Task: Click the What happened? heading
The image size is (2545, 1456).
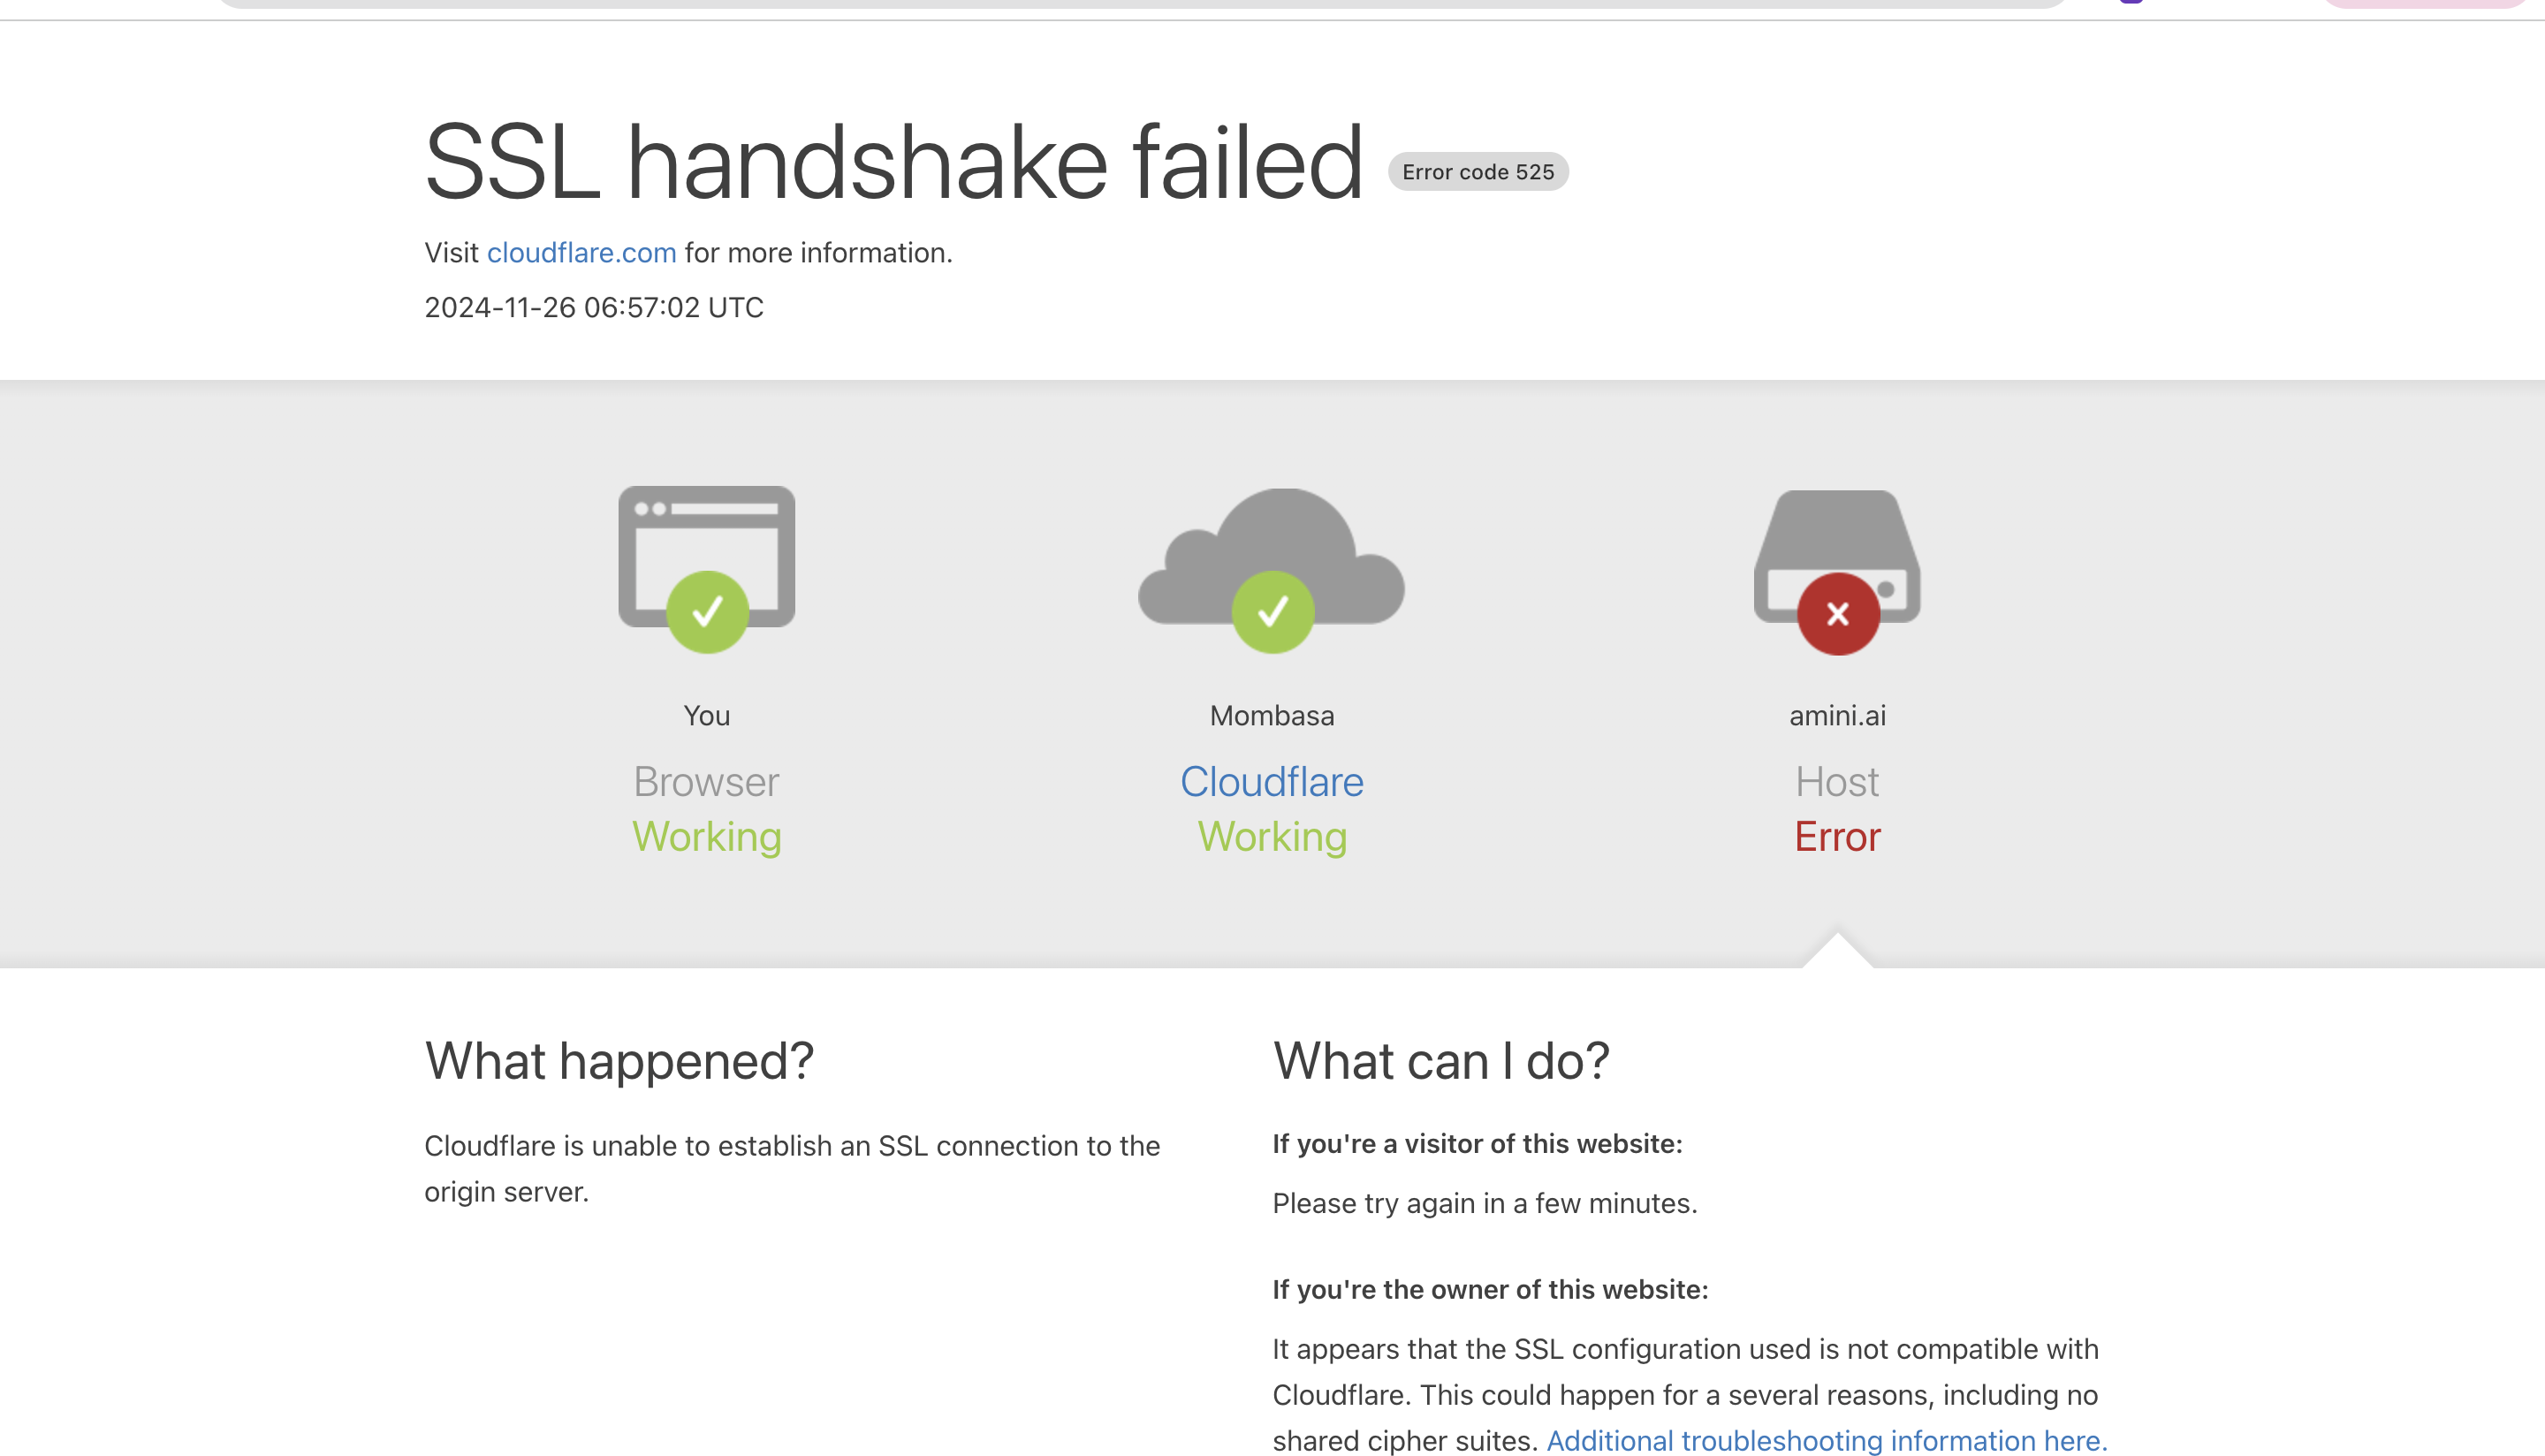Action: click(x=619, y=1061)
